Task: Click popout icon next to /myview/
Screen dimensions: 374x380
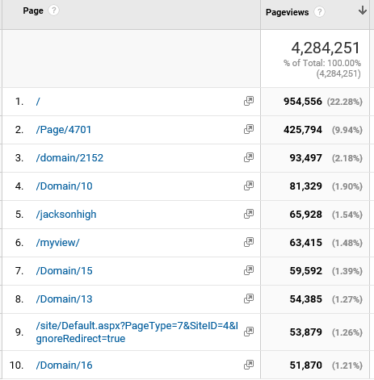Action: click(249, 242)
